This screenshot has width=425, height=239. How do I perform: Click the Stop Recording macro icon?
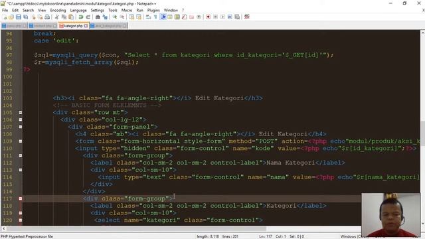coord(215,17)
